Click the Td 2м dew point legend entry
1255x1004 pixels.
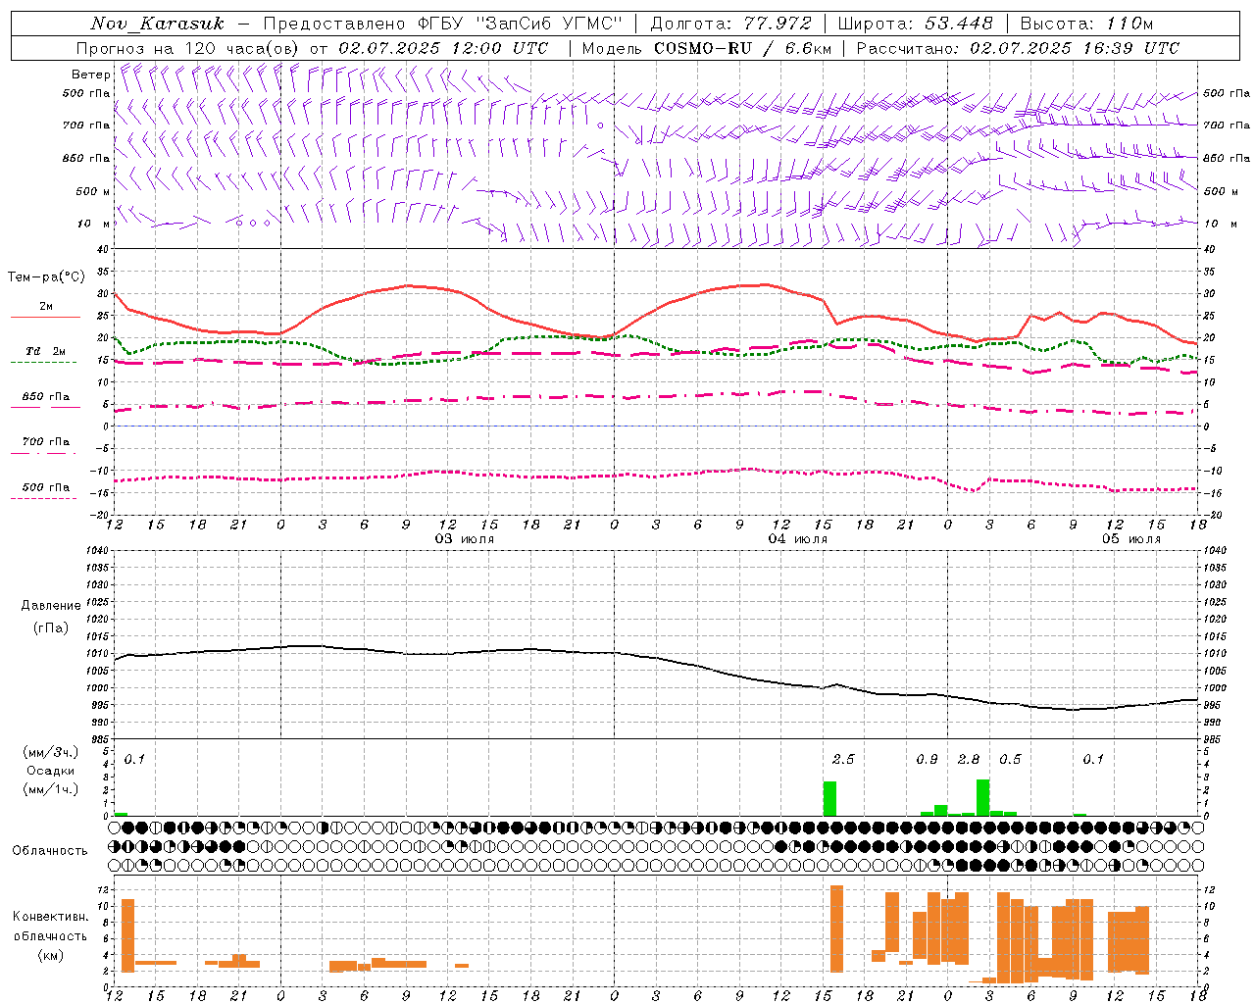[x=46, y=351]
